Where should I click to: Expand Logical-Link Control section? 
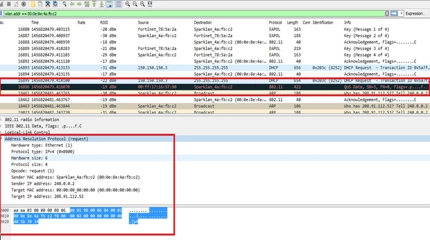[1, 133]
